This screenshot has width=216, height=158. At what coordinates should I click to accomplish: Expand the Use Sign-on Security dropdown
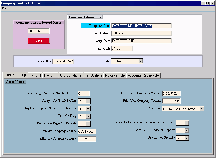pos(186,138)
